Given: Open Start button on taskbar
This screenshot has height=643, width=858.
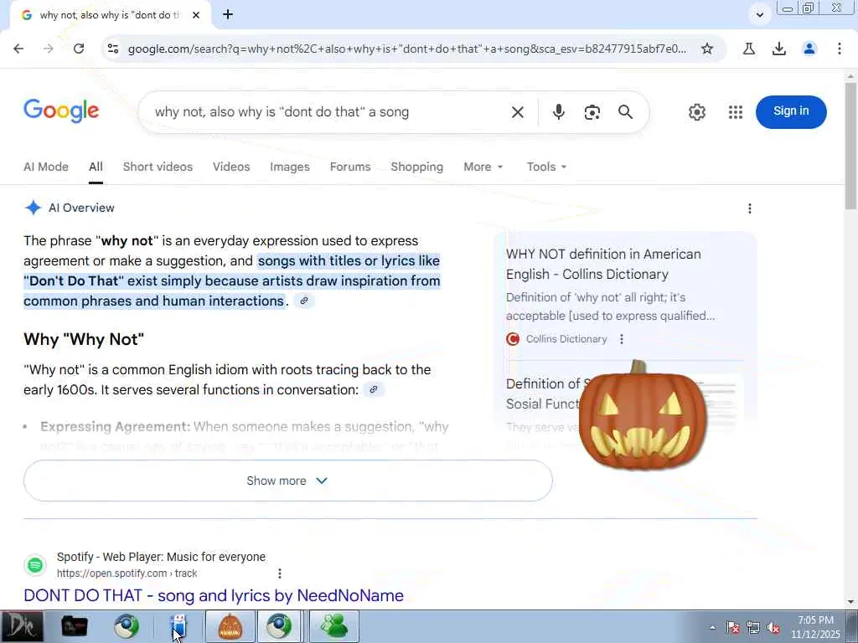Looking at the screenshot, I should [21, 626].
